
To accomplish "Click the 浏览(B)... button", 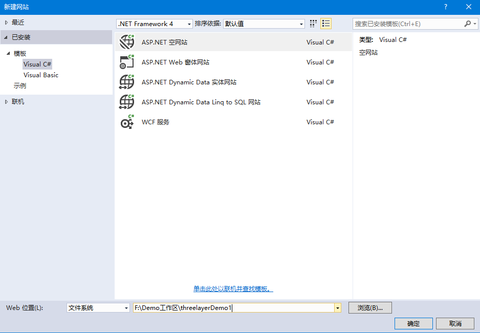I will (370, 308).
